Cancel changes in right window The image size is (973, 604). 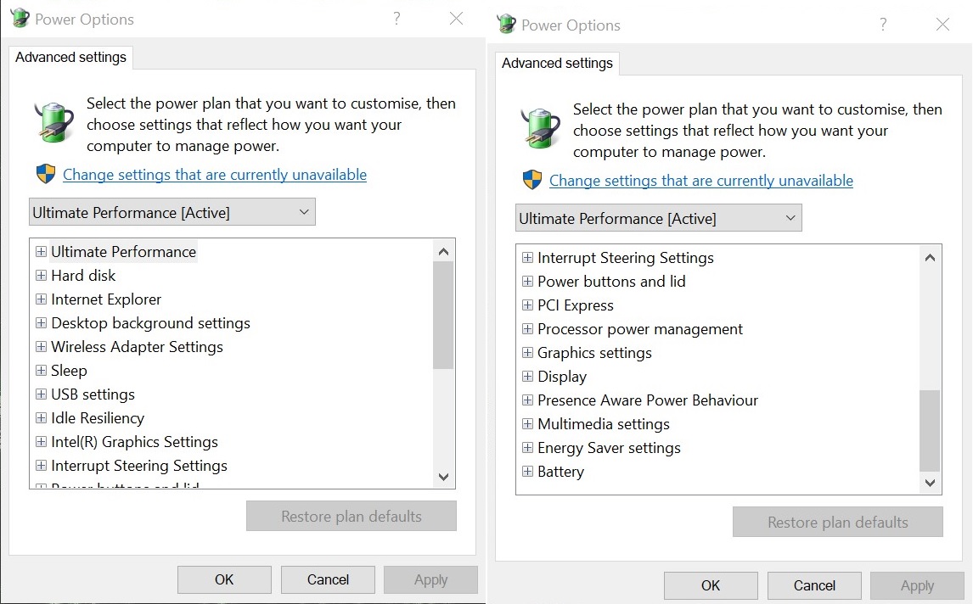(814, 586)
